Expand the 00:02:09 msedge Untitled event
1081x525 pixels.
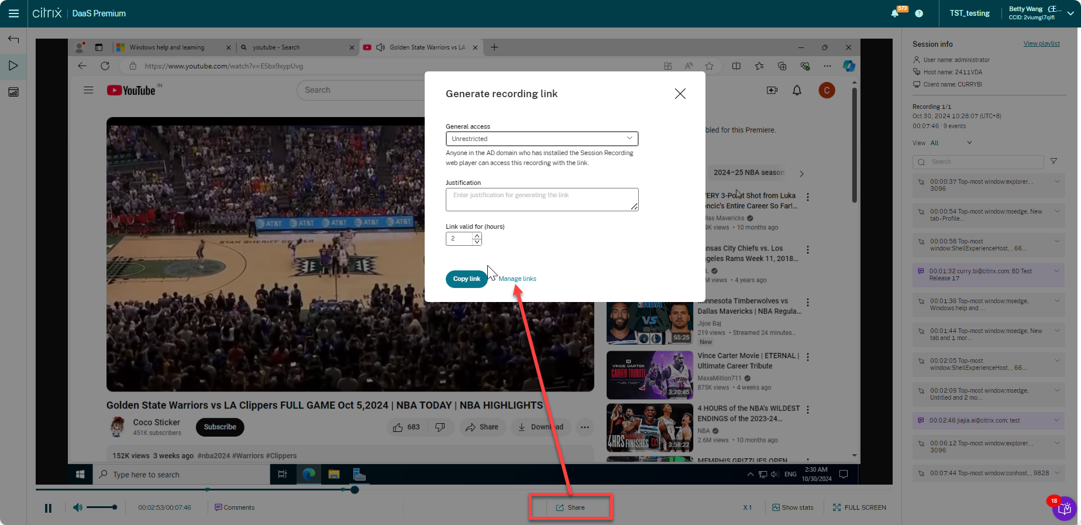click(x=1057, y=390)
